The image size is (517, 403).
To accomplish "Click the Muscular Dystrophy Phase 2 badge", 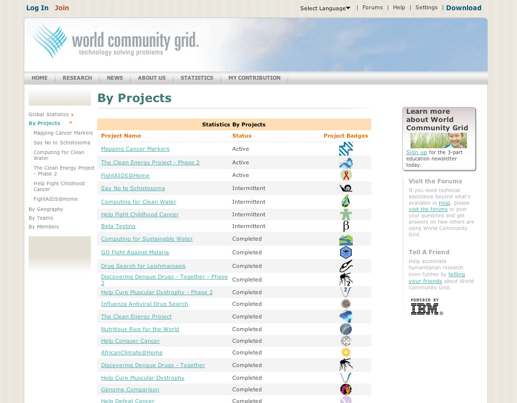I will (345, 292).
